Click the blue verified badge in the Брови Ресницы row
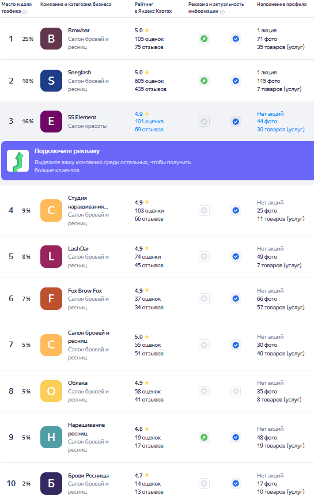 tap(236, 483)
